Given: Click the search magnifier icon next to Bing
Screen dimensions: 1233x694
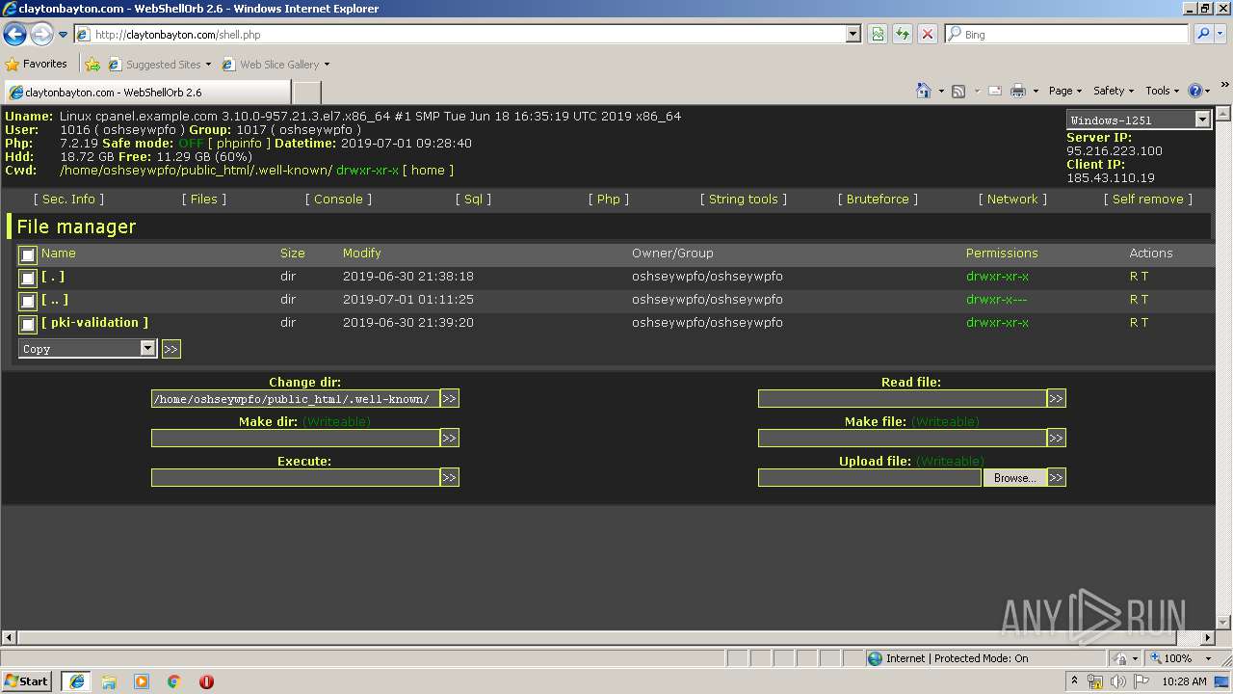Looking at the screenshot, I should point(1203,34).
